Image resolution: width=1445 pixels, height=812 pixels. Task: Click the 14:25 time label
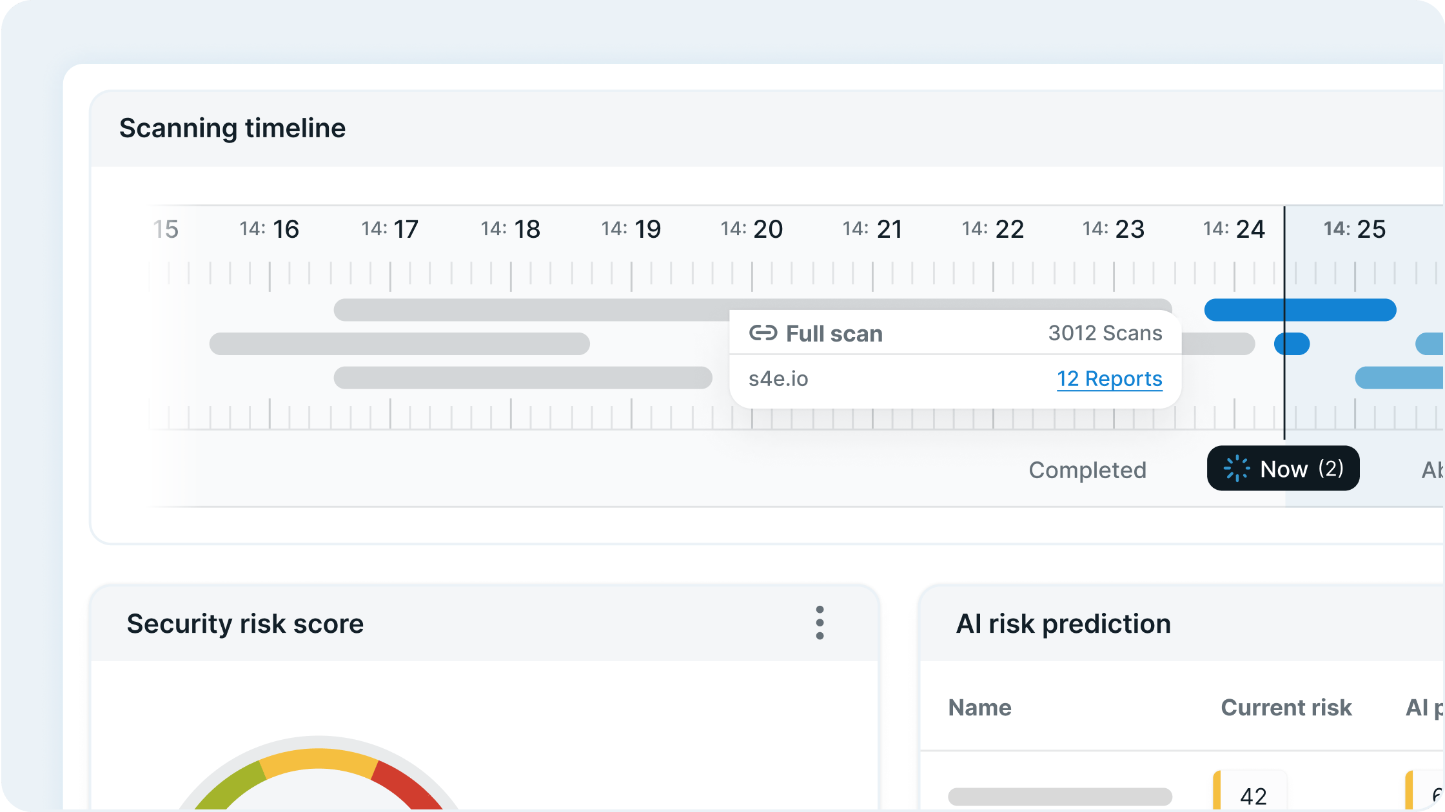(x=1354, y=229)
